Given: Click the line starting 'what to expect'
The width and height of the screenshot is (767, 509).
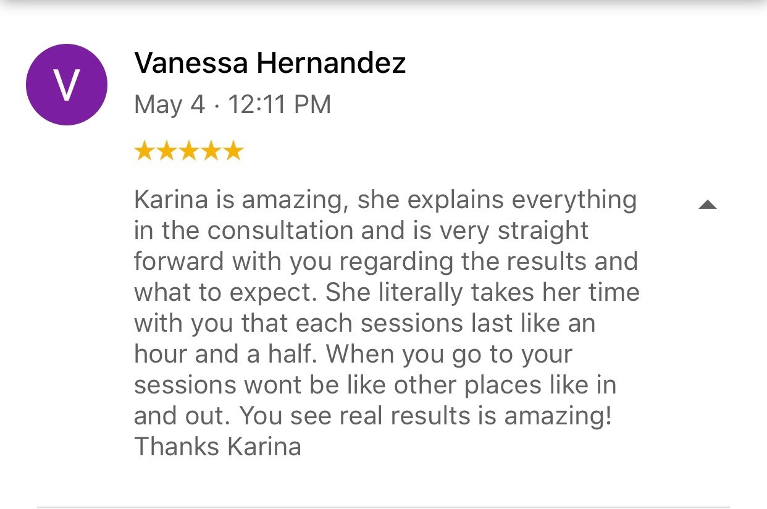Looking at the screenshot, I should 387,293.
